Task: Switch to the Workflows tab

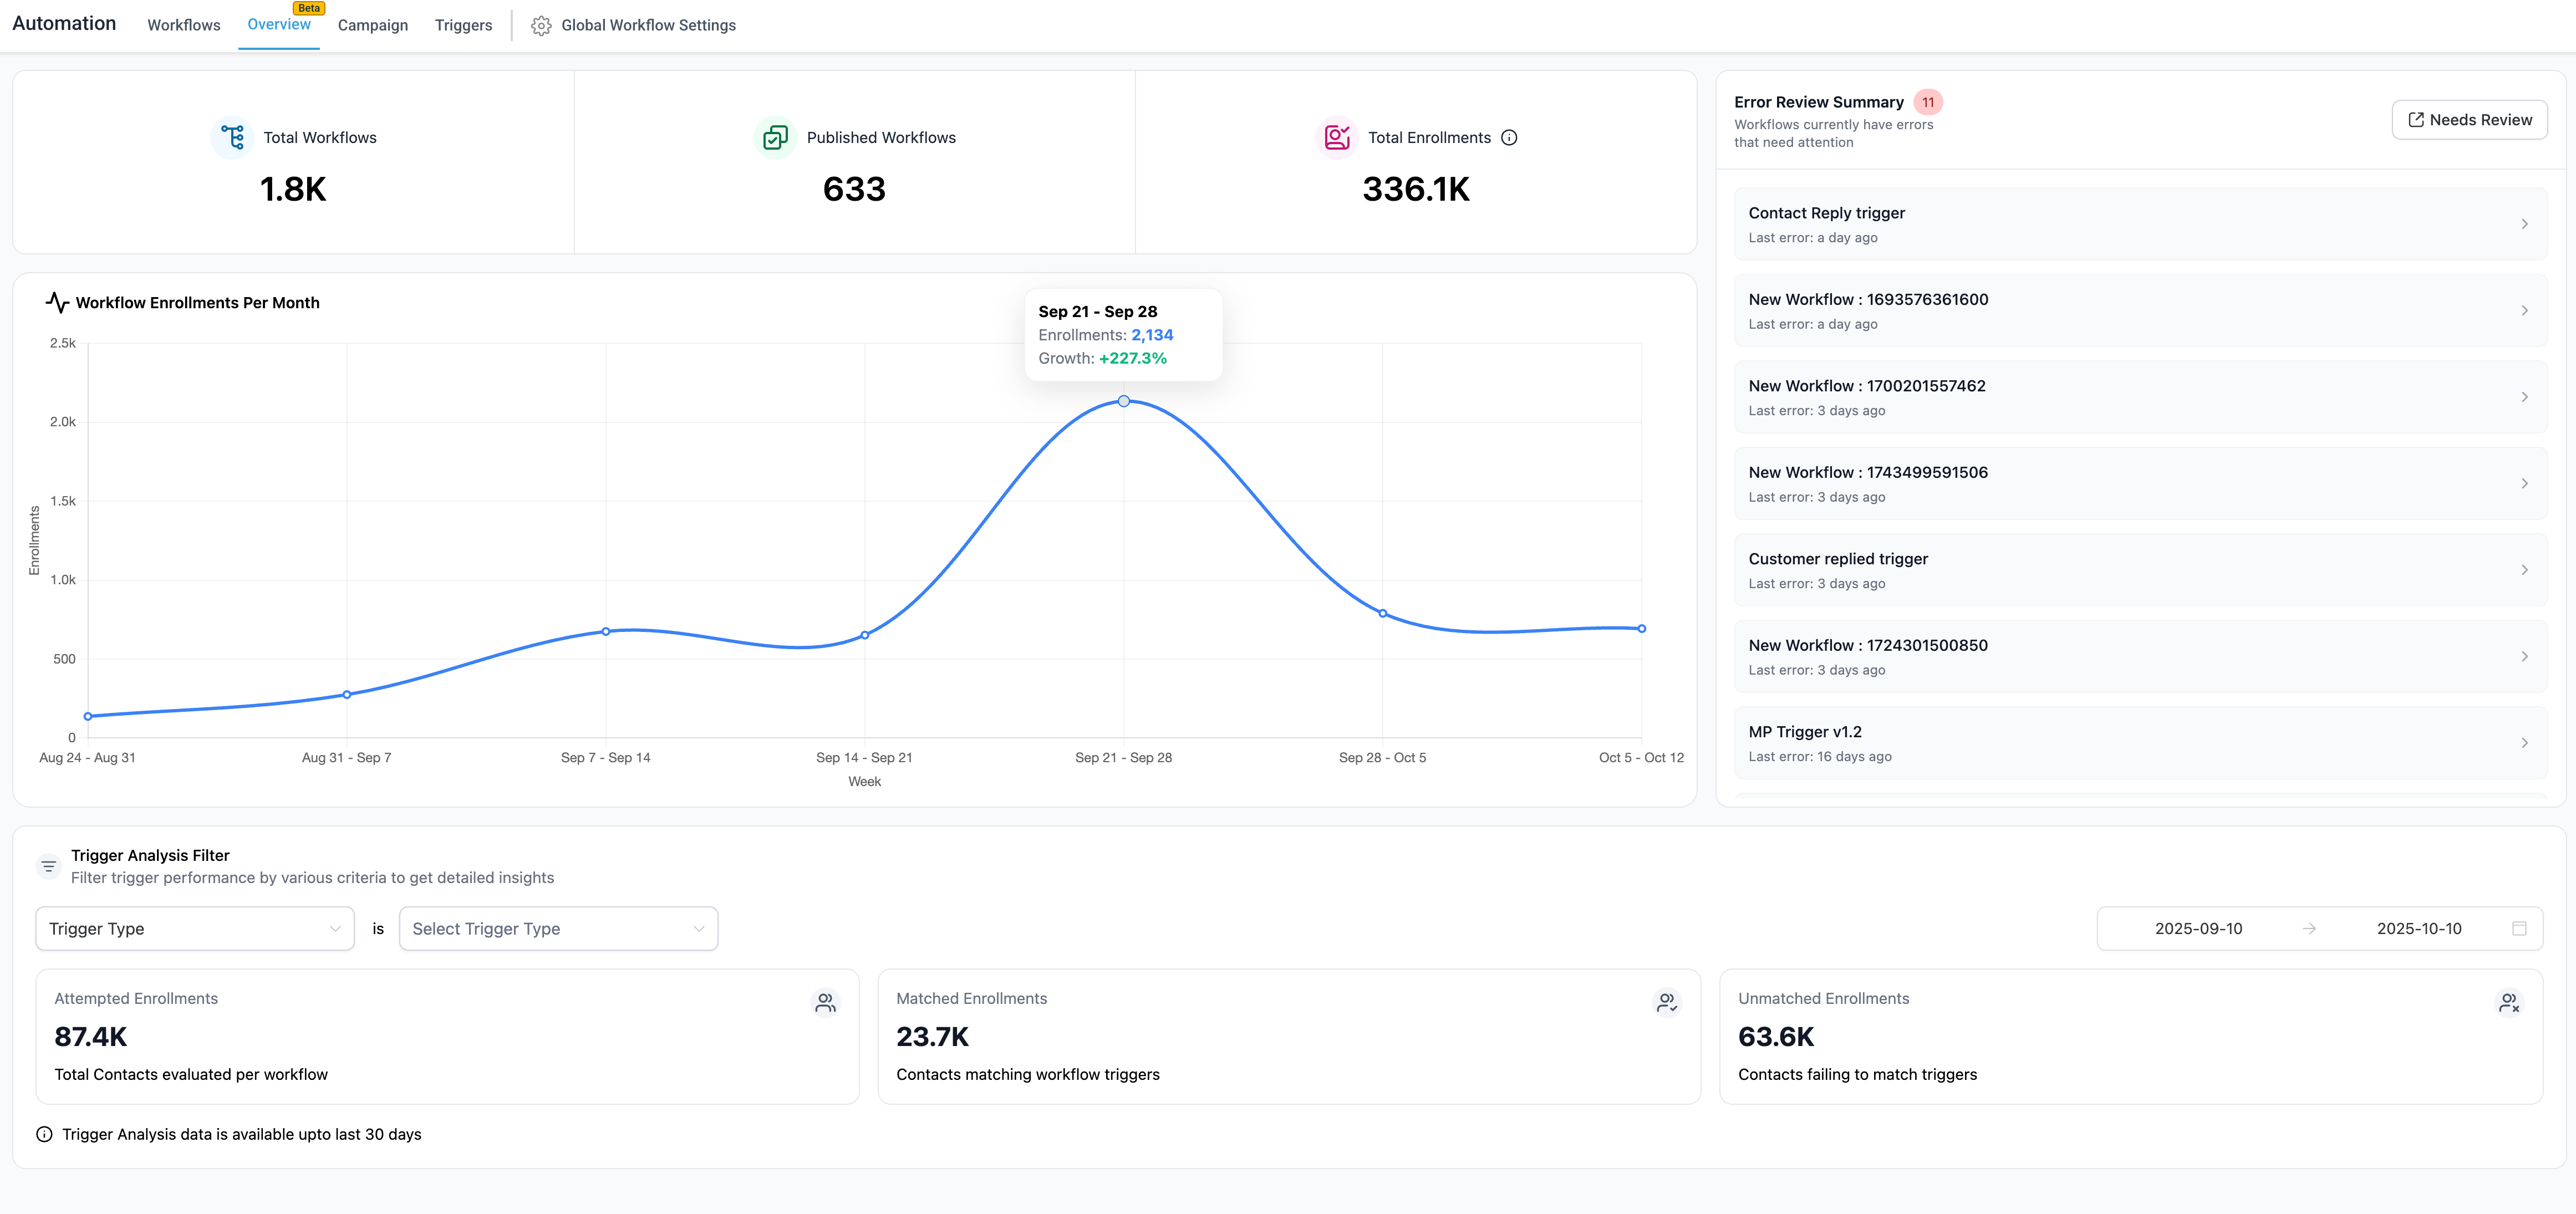Action: pyautogui.click(x=183, y=25)
